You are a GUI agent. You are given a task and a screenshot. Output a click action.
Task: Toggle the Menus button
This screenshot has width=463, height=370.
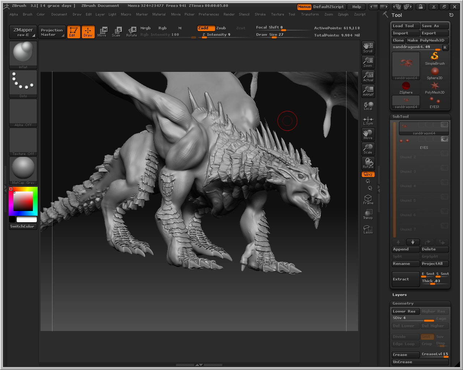pyautogui.click(x=304, y=7)
